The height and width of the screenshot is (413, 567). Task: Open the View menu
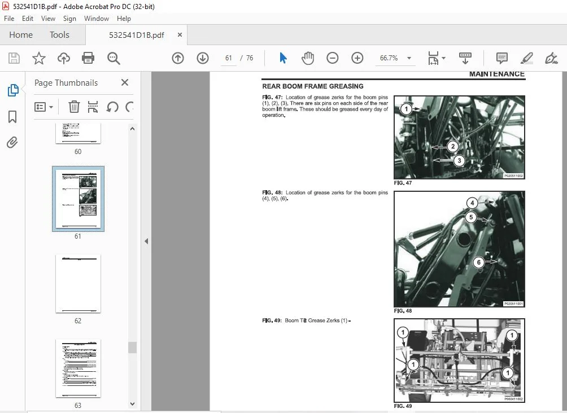coord(48,19)
